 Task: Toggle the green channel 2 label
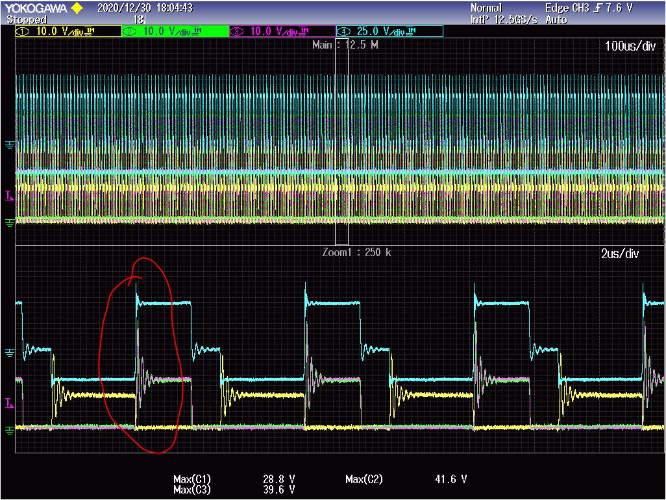coord(175,31)
